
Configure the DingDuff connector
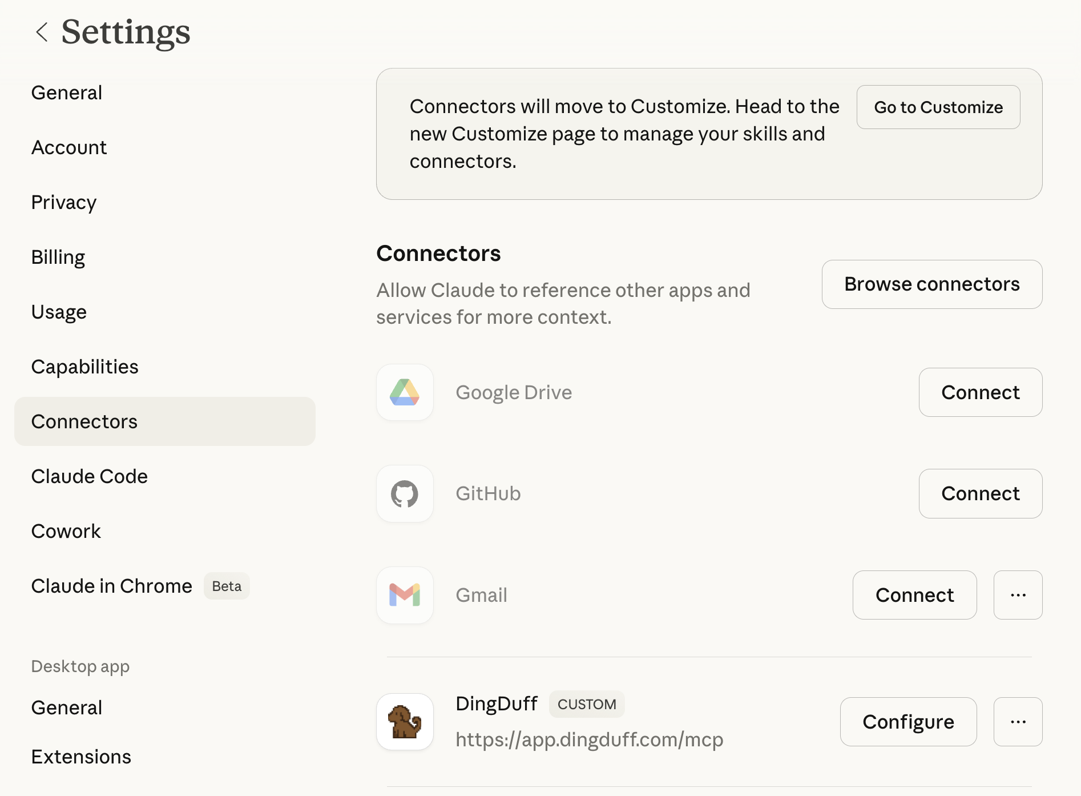coord(909,721)
